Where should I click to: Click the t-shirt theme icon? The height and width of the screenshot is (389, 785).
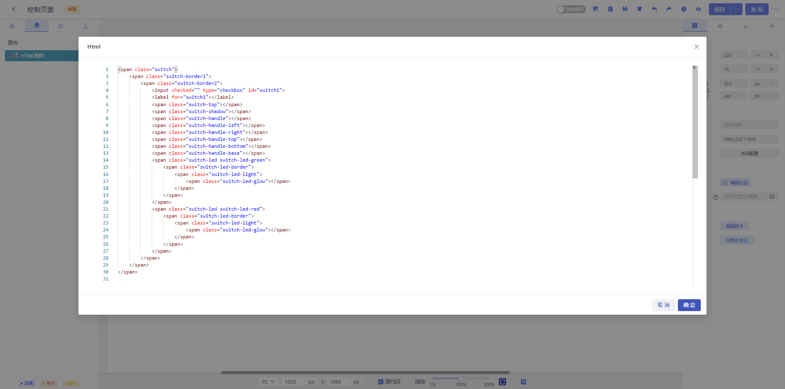pyautogui.click(x=639, y=9)
